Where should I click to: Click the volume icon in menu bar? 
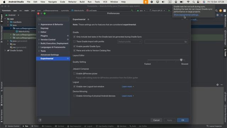[x=163, y=2]
